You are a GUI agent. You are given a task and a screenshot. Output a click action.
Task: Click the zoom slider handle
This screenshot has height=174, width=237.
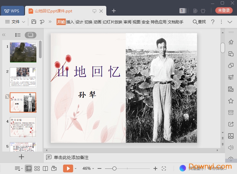pyautogui.click(x=114, y=168)
